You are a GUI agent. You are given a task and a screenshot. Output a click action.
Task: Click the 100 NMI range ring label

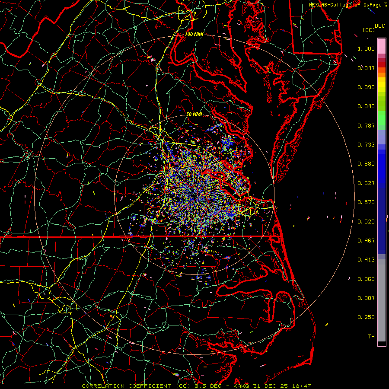pos(194,34)
